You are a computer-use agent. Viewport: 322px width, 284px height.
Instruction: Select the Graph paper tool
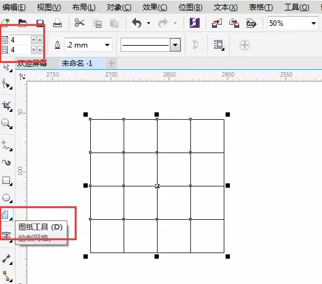(7, 215)
